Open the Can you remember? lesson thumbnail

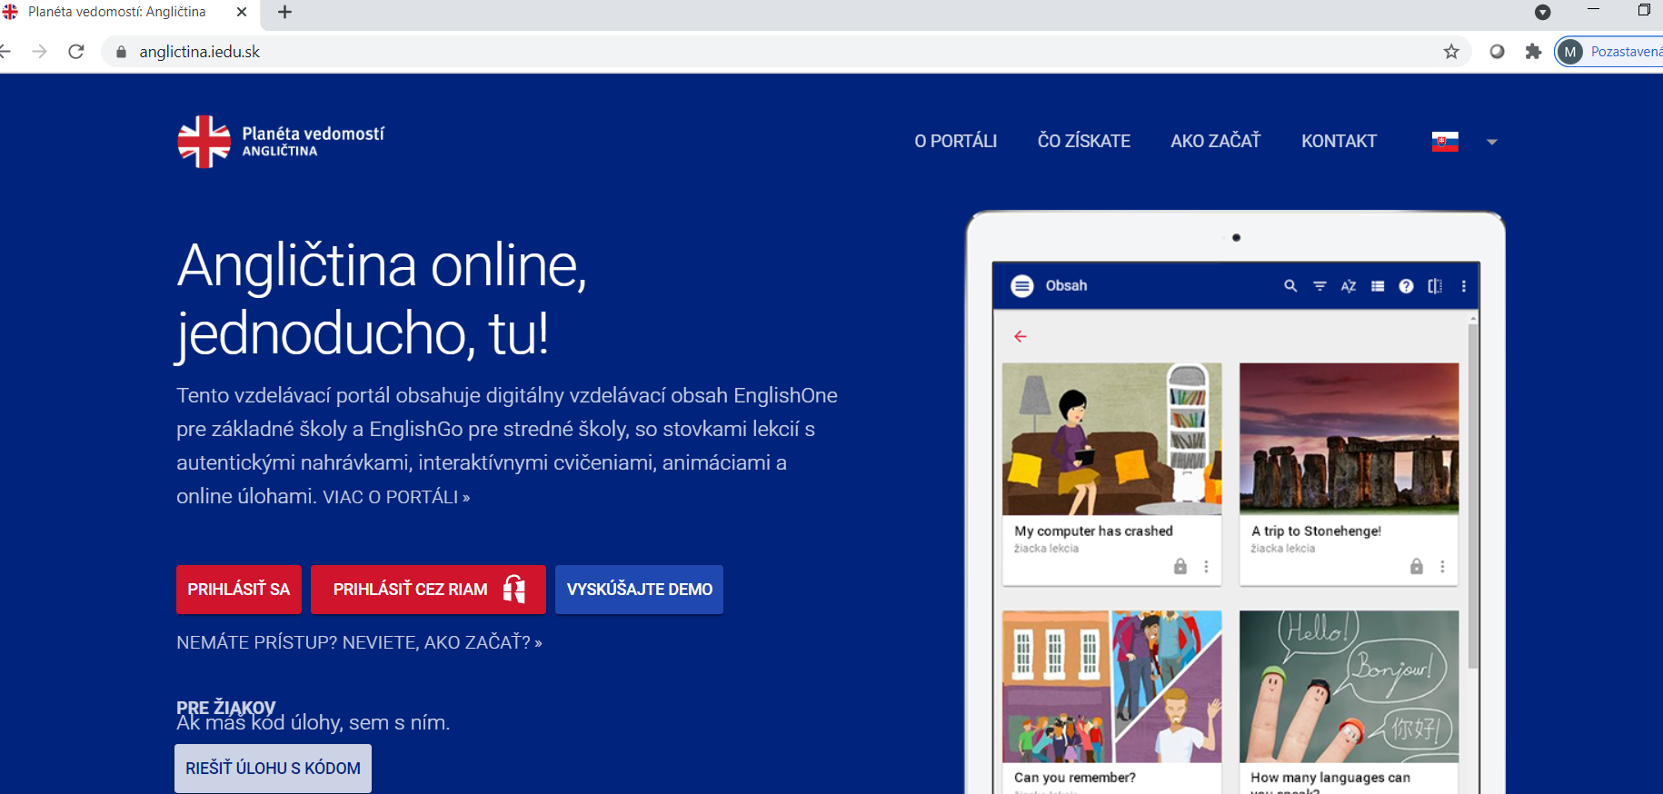(x=1112, y=686)
